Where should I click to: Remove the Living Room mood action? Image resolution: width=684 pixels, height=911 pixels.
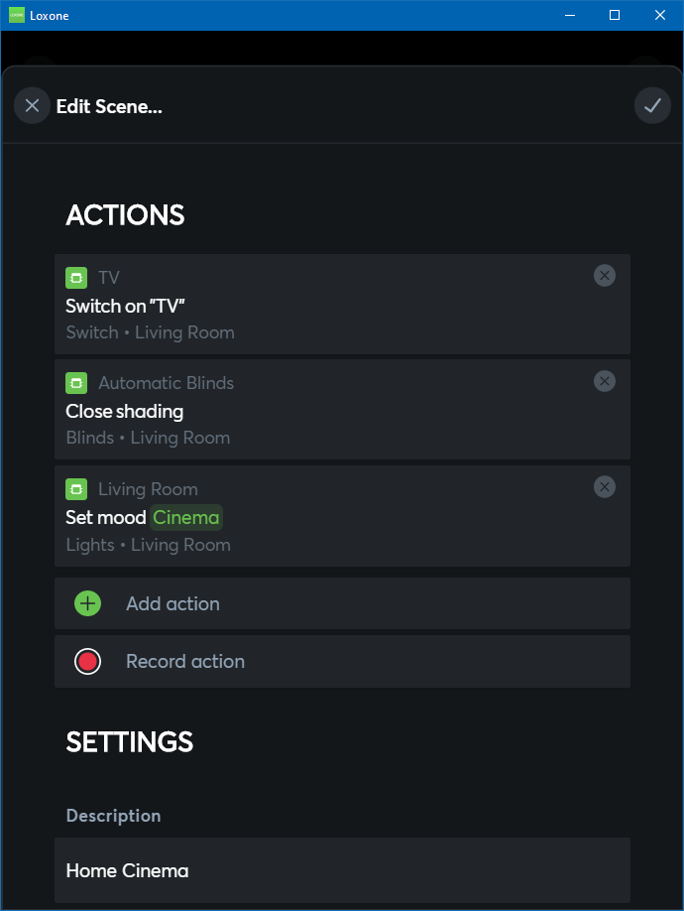click(605, 487)
